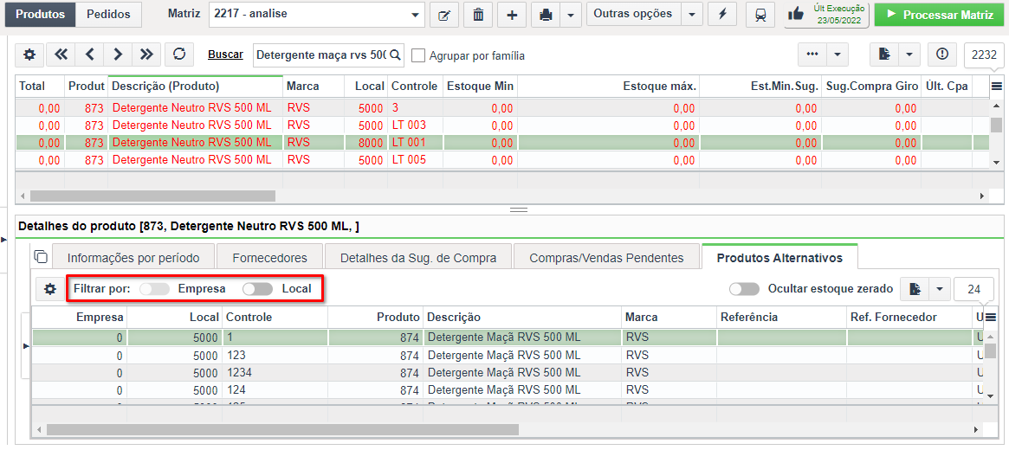1009x450 pixels.
Task: Delete matrix with the trash icon
Action: [478, 15]
